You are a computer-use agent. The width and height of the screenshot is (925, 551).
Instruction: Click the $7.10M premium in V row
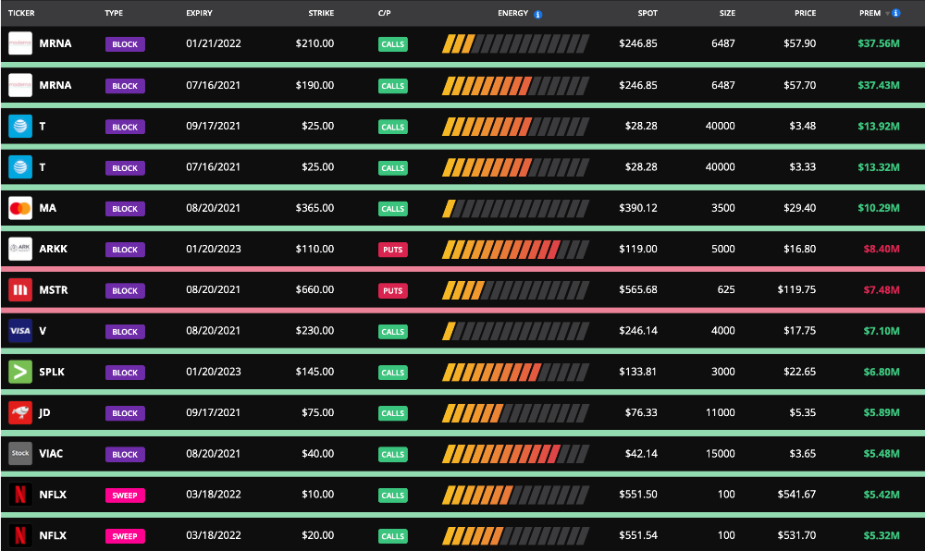click(882, 331)
